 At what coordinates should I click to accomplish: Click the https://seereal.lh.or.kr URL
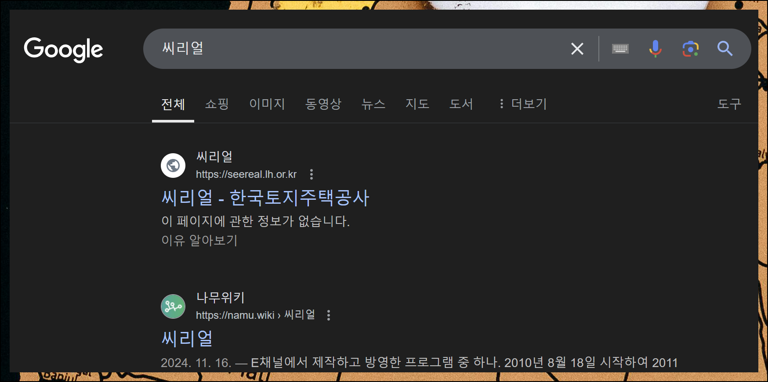pos(246,174)
